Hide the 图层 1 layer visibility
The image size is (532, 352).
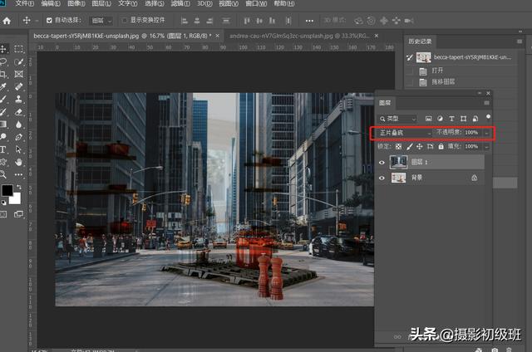point(382,163)
